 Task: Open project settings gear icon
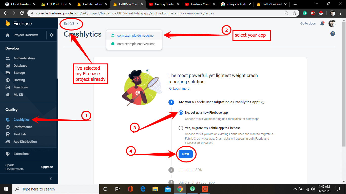(x=52, y=35)
